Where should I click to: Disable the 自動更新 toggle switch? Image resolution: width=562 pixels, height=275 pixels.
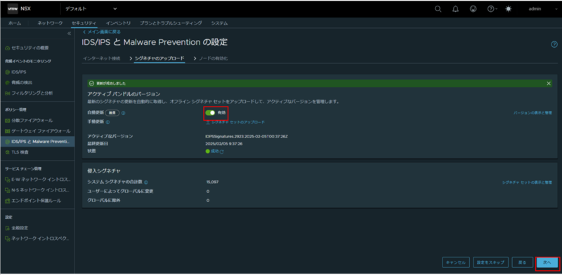click(x=210, y=113)
